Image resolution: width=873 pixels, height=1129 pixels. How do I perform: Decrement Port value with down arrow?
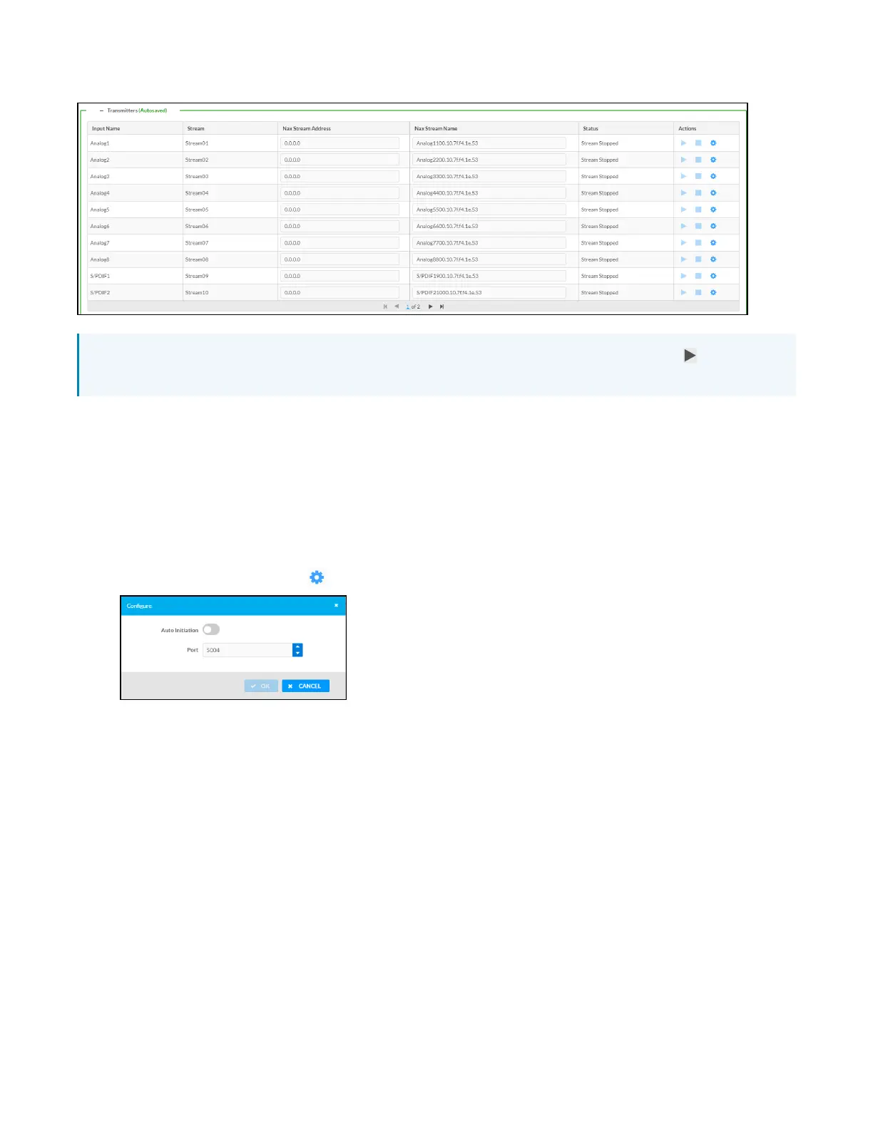click(297, 653)
